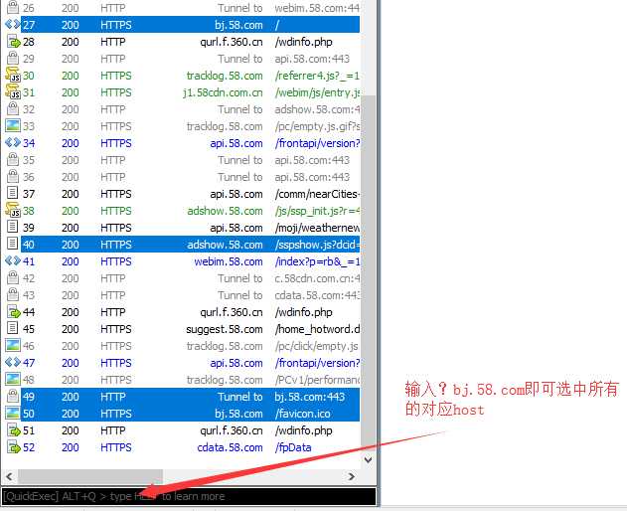Select the cdata.58.com host in session 52

(230, 447)
